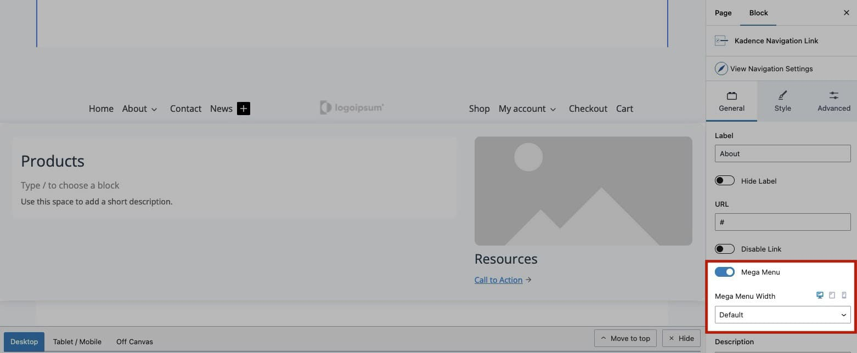
Task: Expand the My account menu chevron
Action: tap(553, 109)
